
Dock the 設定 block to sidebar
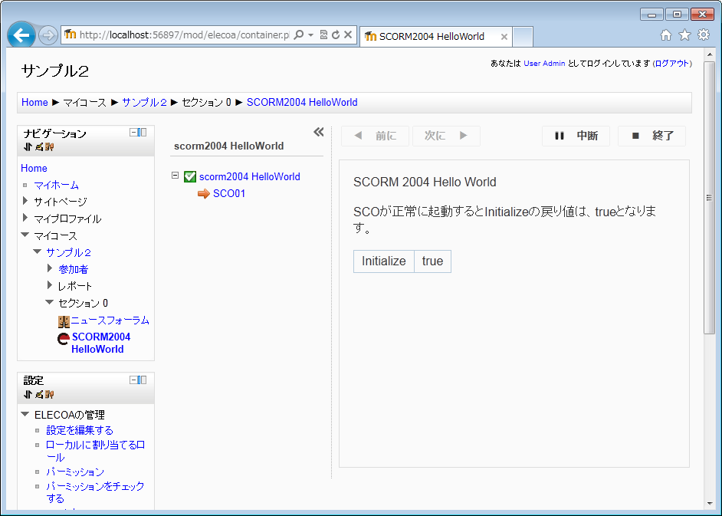[x=143, y=380]
